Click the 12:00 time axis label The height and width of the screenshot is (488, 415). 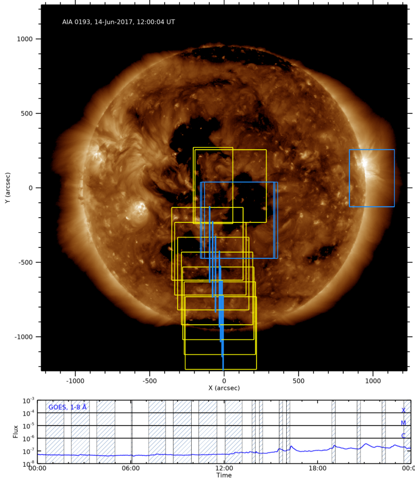(224, 468)
